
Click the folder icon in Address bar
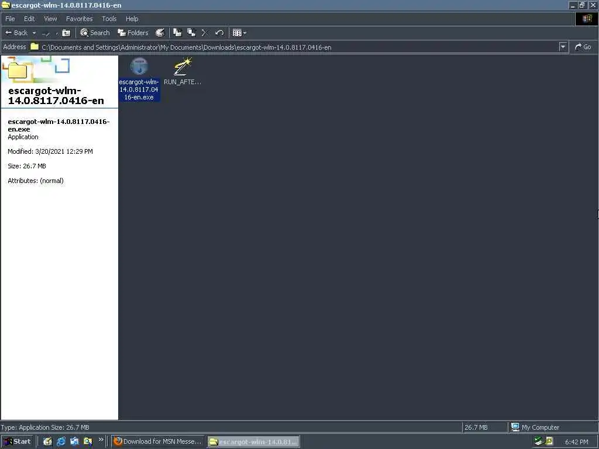[x=35, y=47]
